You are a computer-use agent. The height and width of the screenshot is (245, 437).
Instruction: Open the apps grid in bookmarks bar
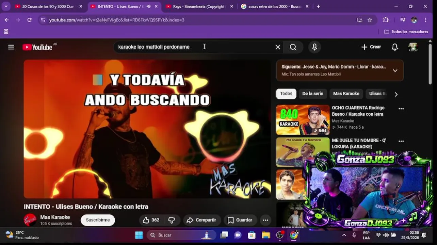click(x=6, y=32)
